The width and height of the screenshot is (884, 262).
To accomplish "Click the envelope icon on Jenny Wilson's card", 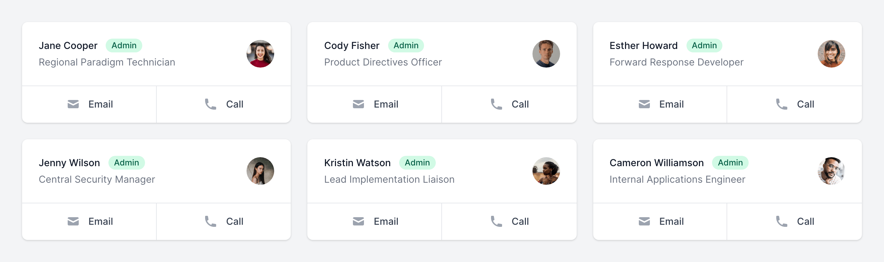I will (73, 221).
